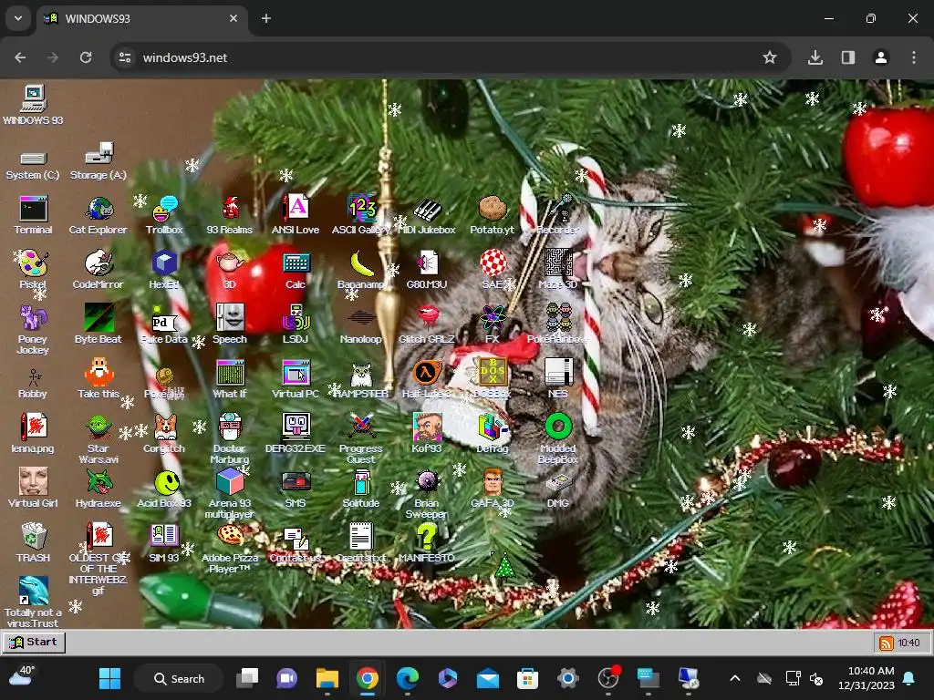Launch Hydra.exe
934x700 pixels.
click(x=99, y=483)
